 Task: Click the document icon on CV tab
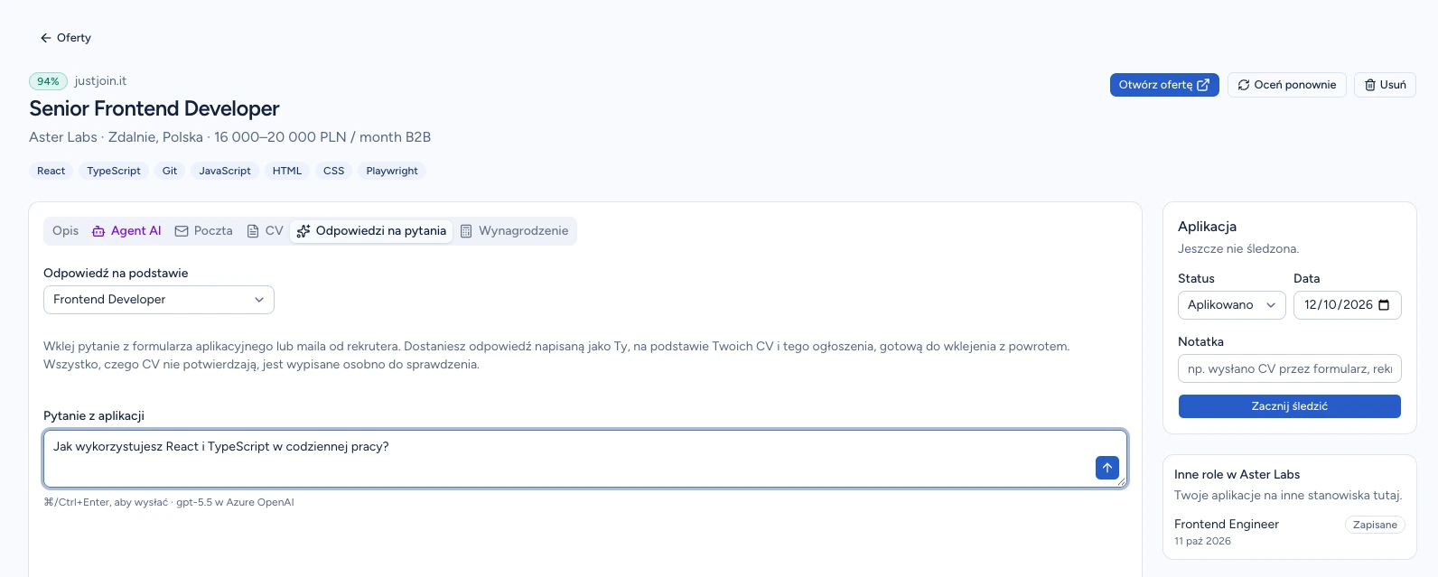pyautogui.click(x=253, y=231)
